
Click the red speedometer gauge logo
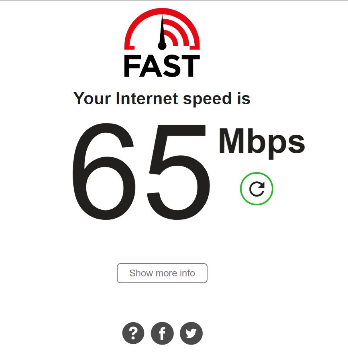[x=162, y=29]
